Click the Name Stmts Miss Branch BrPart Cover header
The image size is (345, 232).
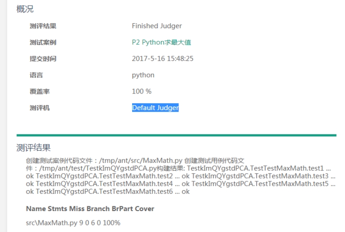tap(90, 208)
